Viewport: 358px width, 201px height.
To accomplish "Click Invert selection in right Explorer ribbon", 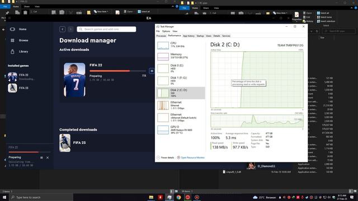I will point(326,21).
